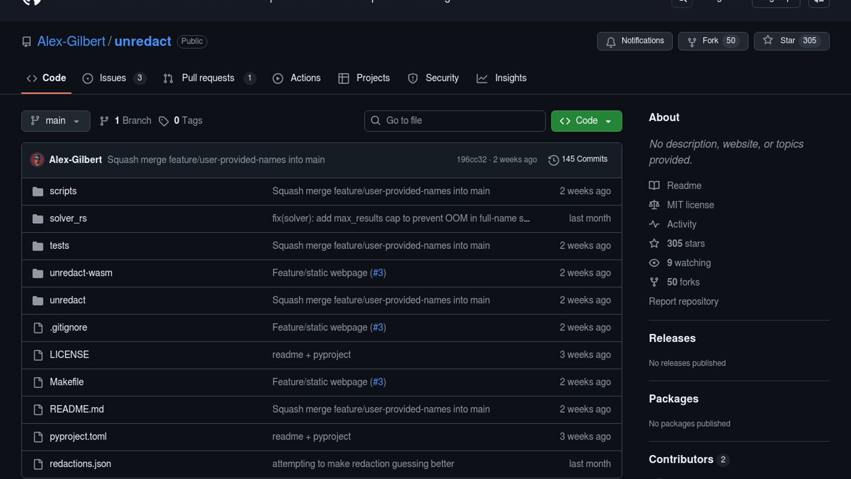Click the Report repository link
851x479 pixels.
683,302
